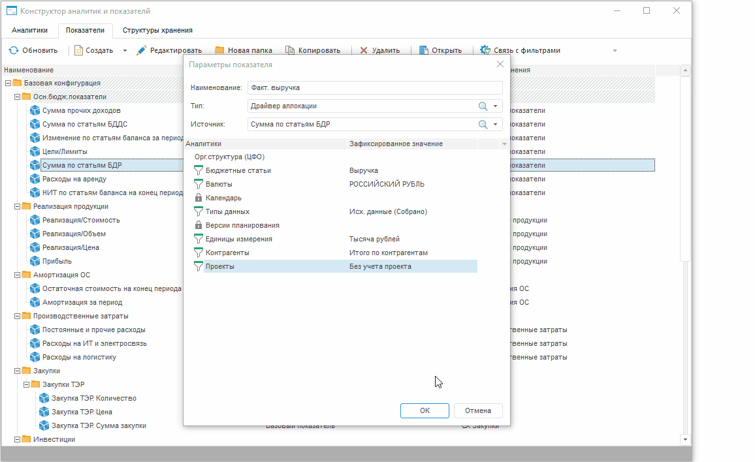Click the magnifier icon in Источник field
The height and width of the screenshot is (462, 755).
[x=483, y=125]
